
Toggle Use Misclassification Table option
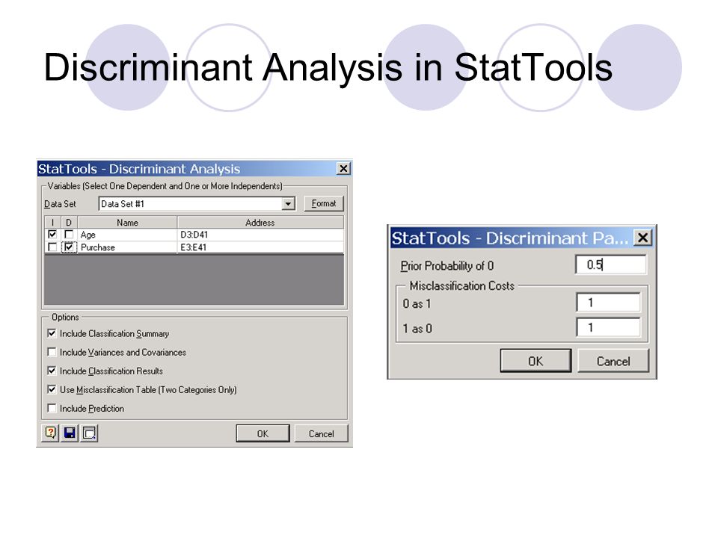coord(52,389)
